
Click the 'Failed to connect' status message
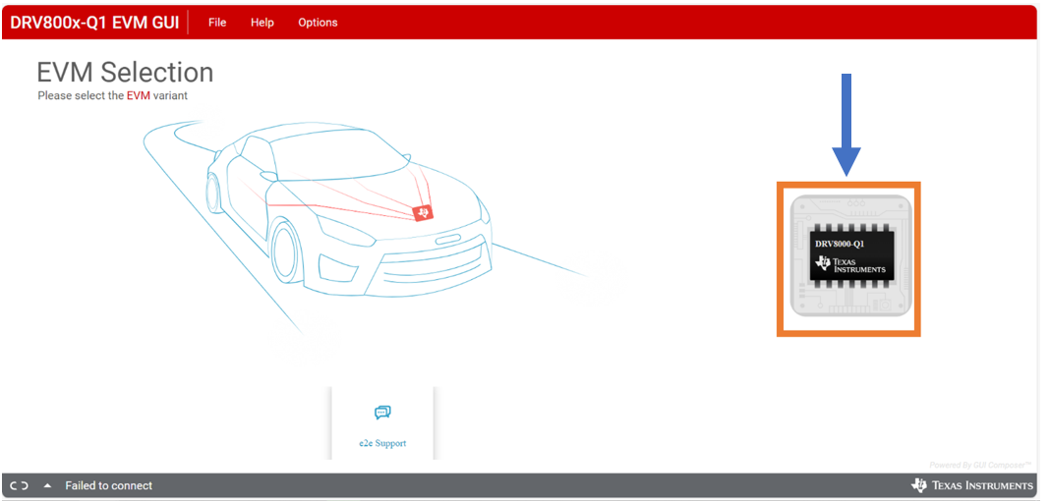pyautogui.click(x=109, y=485)
